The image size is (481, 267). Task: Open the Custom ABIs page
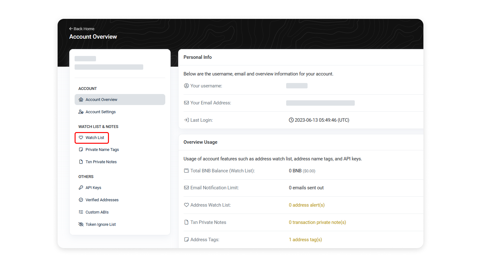(120, 212)
